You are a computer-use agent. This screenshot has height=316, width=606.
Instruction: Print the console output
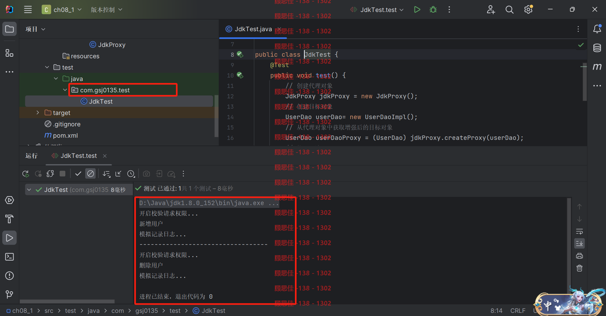(579, 256)
